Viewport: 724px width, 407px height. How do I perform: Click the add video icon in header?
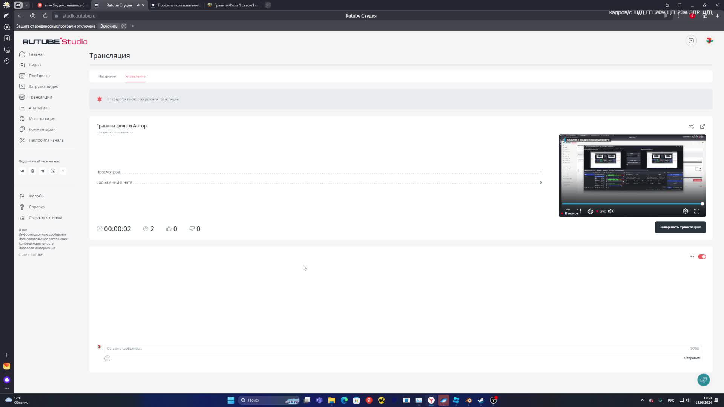coord(691,41)
